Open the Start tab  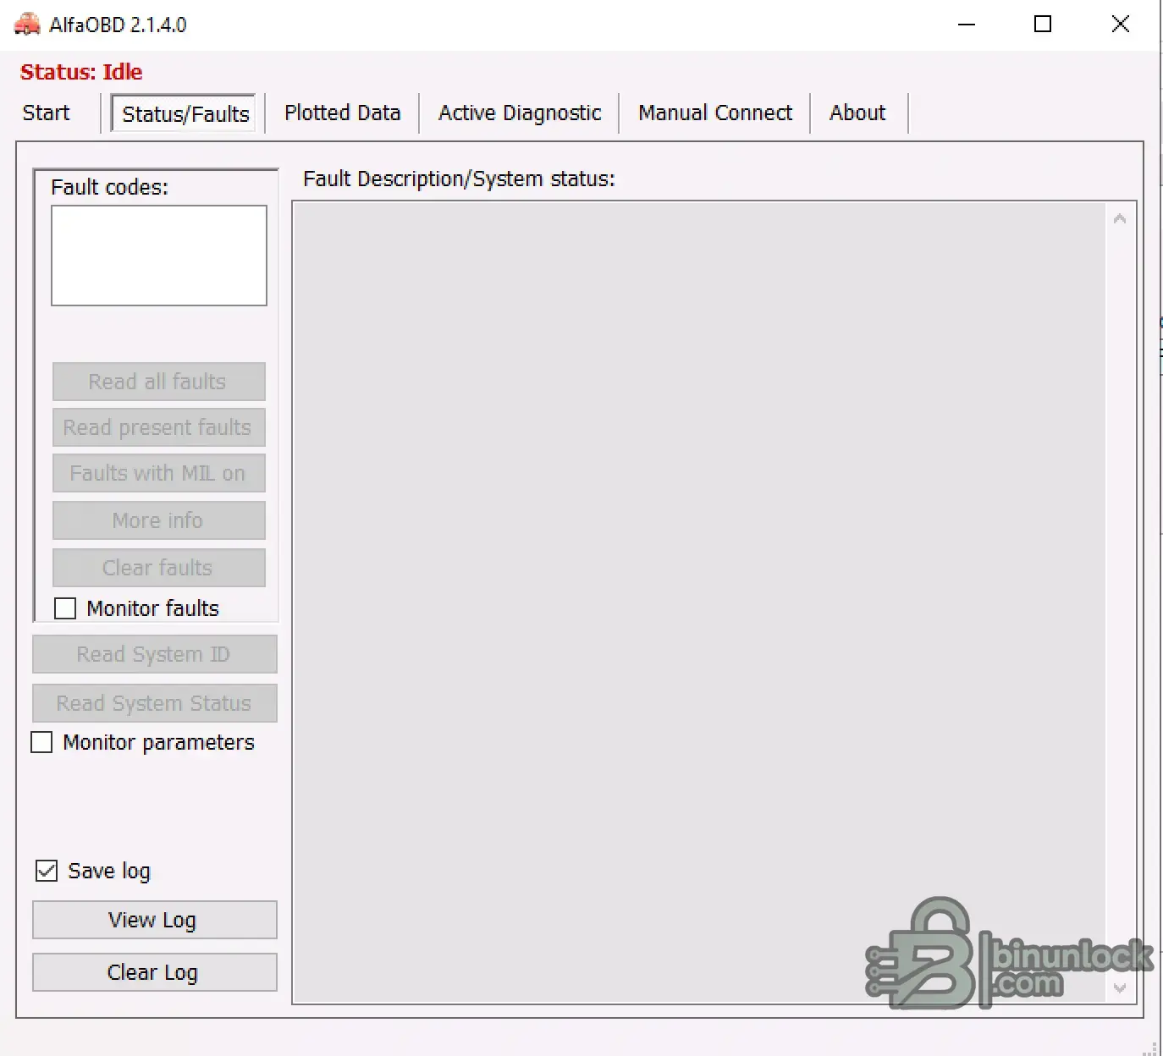click(47, 113)
